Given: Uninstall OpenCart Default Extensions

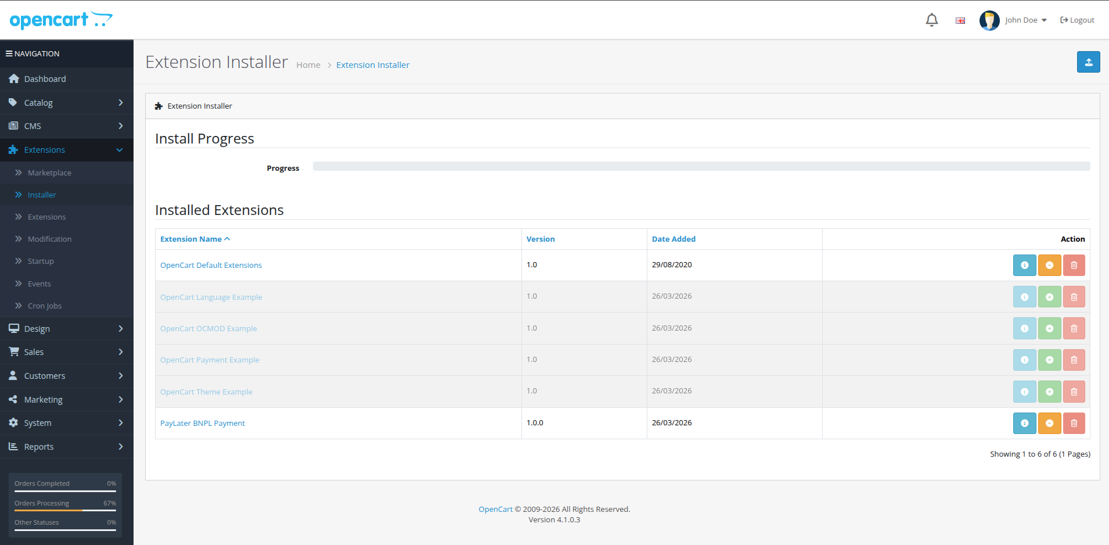Looking at the screenshot, I should click(x=1050, y=266).
